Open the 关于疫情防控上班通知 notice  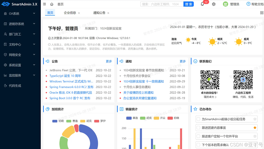(x=138, y=93)
